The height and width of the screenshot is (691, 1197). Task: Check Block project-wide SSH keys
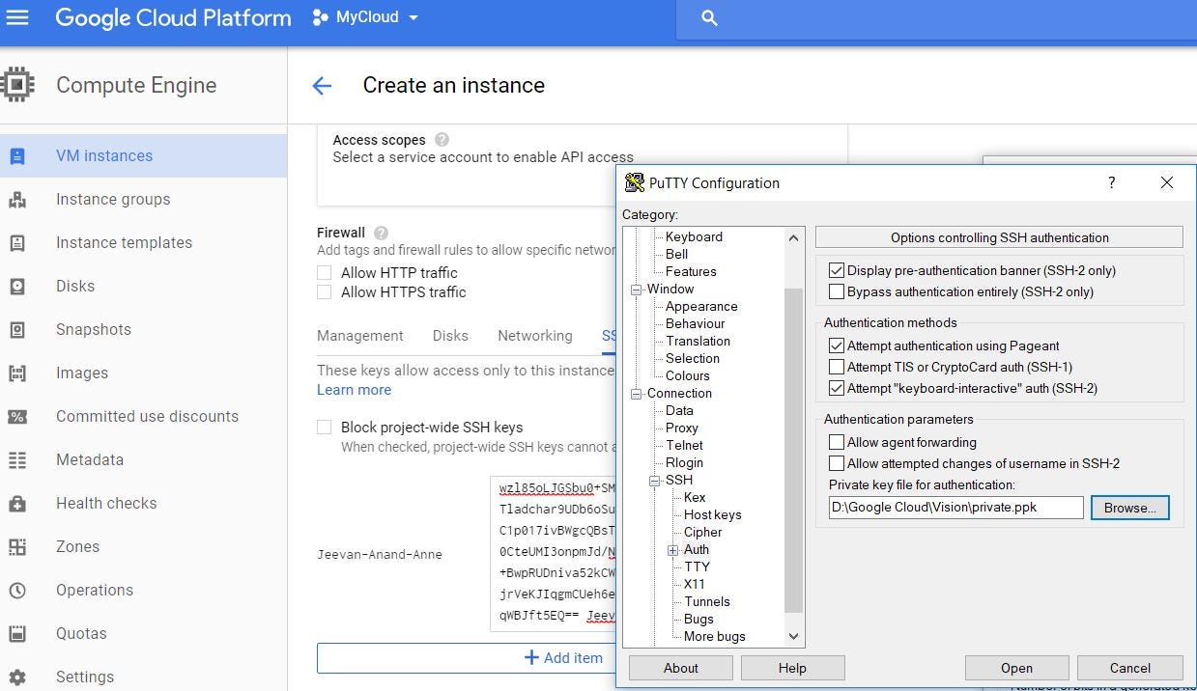tap(325, 428)
